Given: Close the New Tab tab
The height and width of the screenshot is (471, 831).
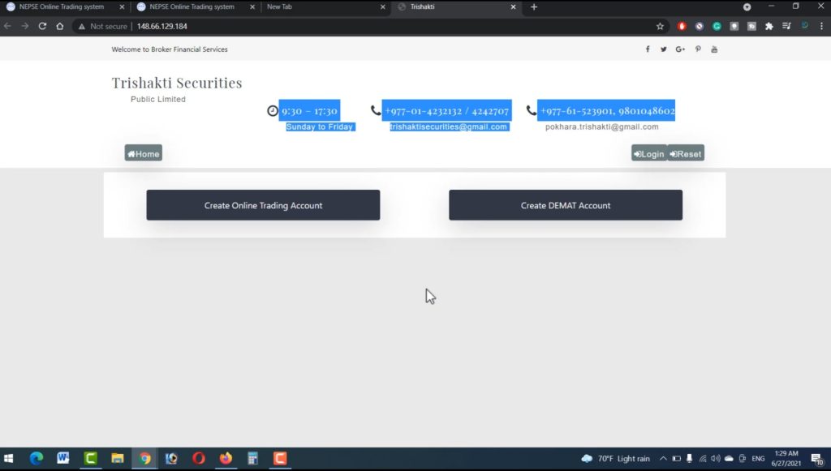Looking at the screenshot, I should 383,6.
